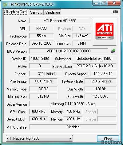This screenshot has width=123, height=145.
Task: Click the camera screenshot icon
Action: tap(115, 12)
